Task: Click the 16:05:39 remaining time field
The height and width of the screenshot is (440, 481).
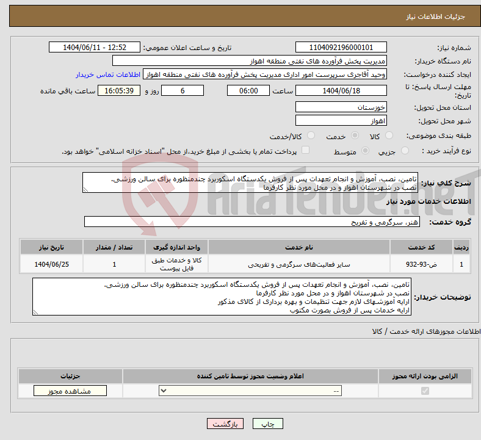Action: pos(119,91)
